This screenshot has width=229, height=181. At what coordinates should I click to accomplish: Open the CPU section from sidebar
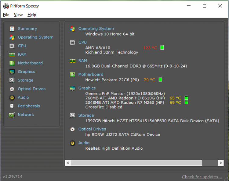22,46
